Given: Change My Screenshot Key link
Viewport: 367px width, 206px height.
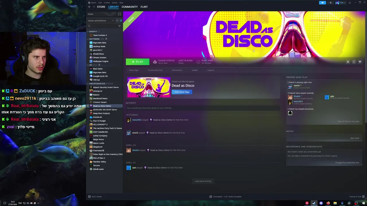Looking at the screenshot, I should click(x=347, y=163).
